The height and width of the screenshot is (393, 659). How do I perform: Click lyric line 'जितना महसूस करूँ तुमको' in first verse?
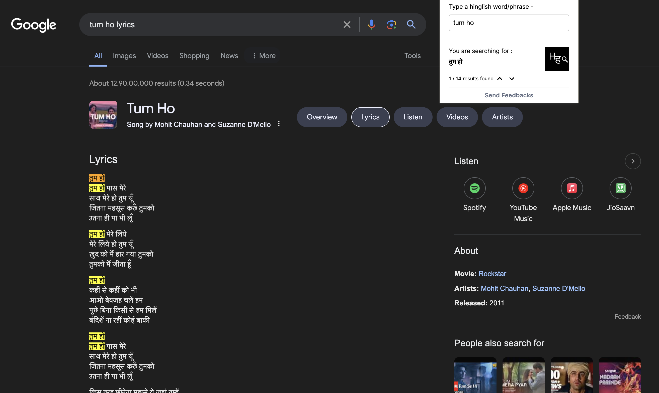click(x=122, y=208)
